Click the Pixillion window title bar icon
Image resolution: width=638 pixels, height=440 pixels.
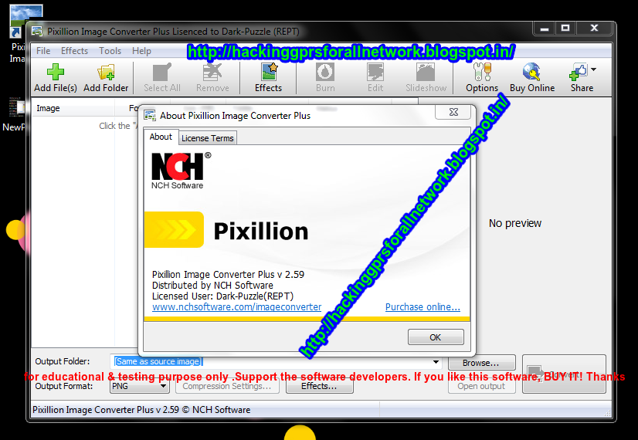pos(37,32)
